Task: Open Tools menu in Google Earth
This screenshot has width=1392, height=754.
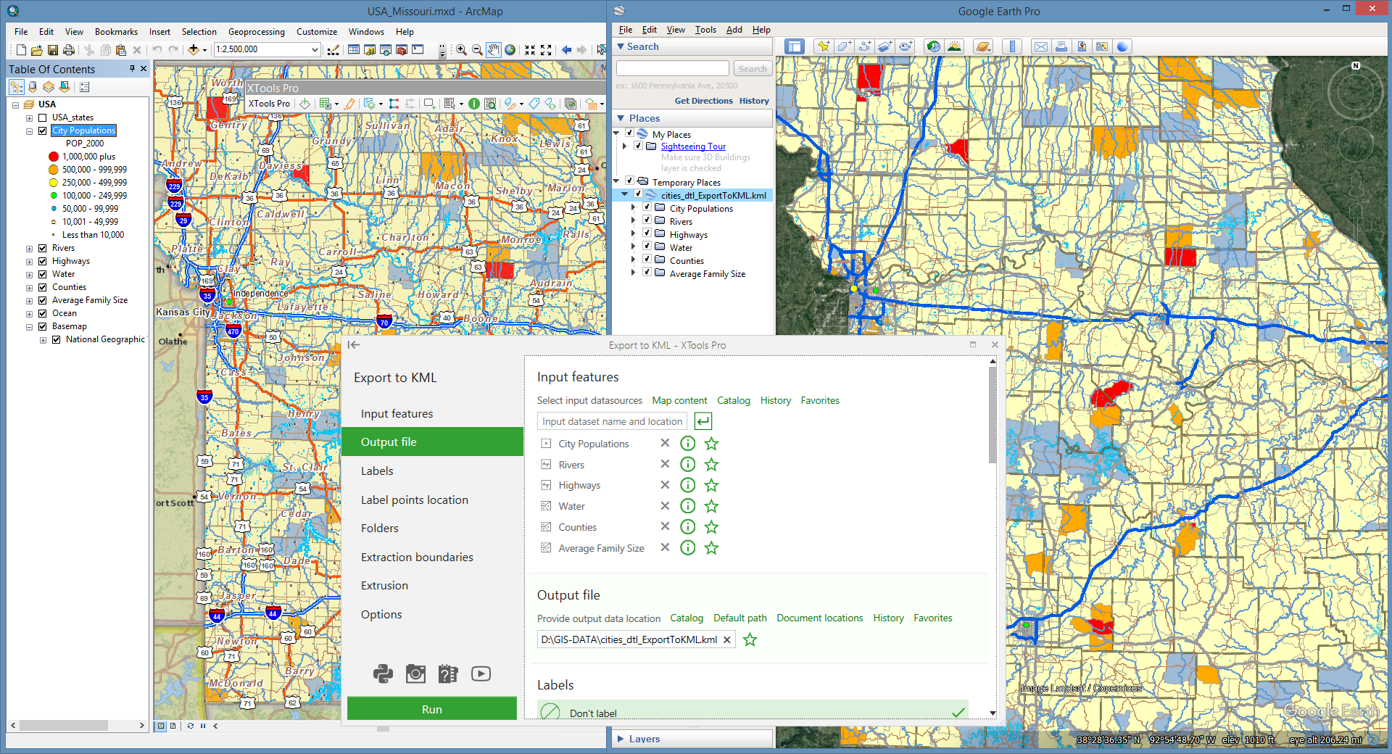Action: pos(705,30)
